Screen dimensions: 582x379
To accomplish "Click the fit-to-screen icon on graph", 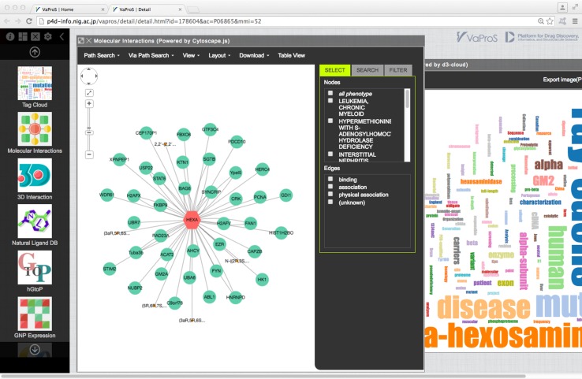I will pyautogui.click(x=89, y=92).
